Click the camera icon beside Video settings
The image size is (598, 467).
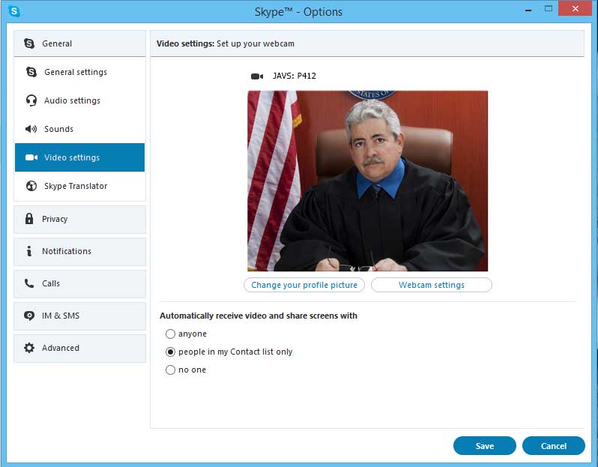coord(31,157)
